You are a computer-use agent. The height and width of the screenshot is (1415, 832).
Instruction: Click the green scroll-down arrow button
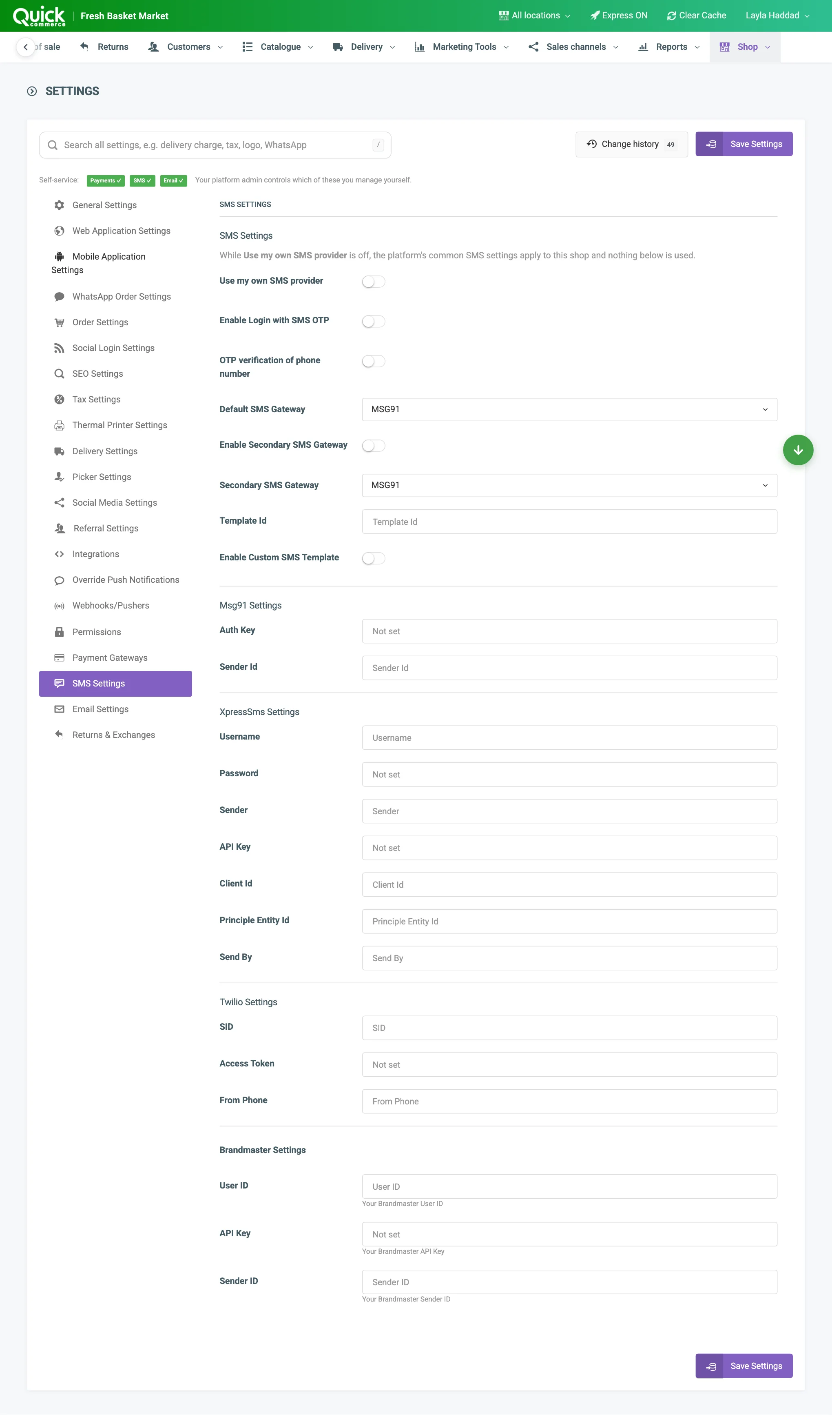(798, 450)
